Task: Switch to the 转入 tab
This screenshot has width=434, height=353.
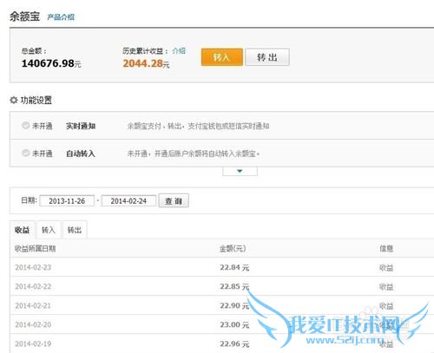Action: tap(49, 230)
